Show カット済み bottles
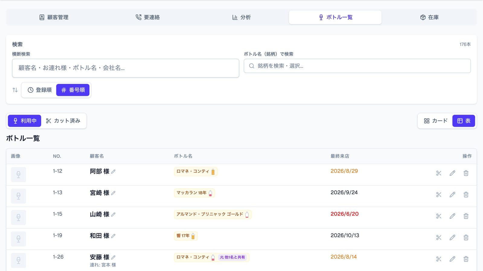Image resolution: width=483 pixels, height=271 pixels. point(63,121)
